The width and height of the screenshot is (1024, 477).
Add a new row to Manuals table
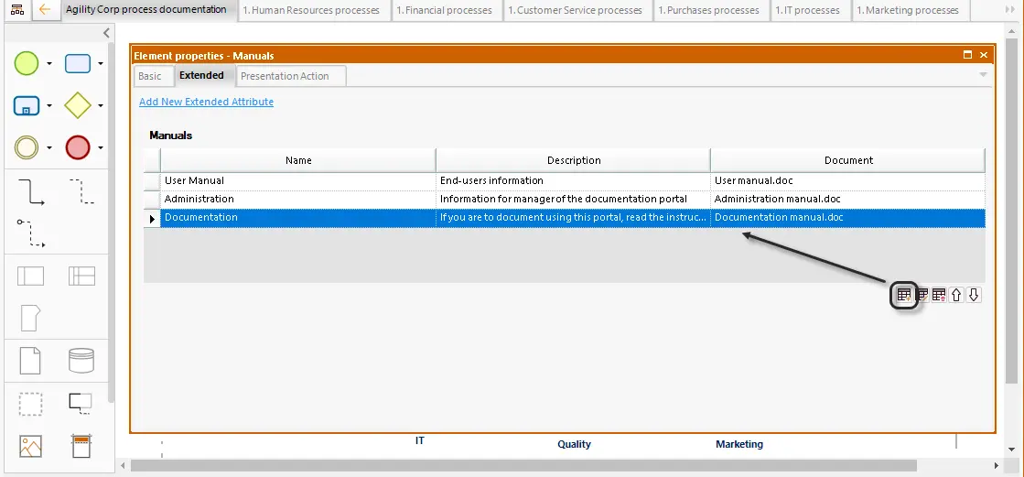(904, 295)
